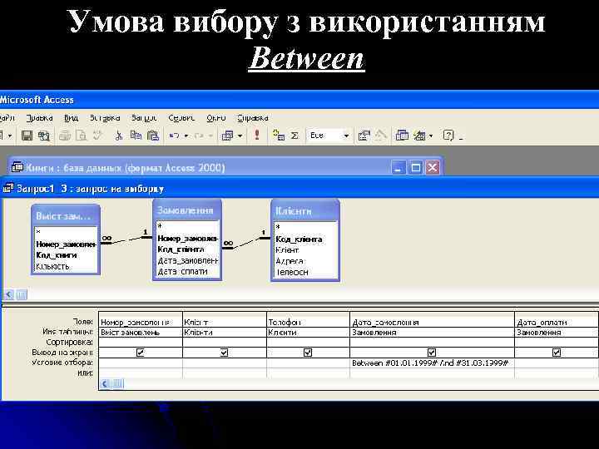Screen dimensions: 599x449
Task: Uncheck Show box for Телефон column
Action: [308, 353]
